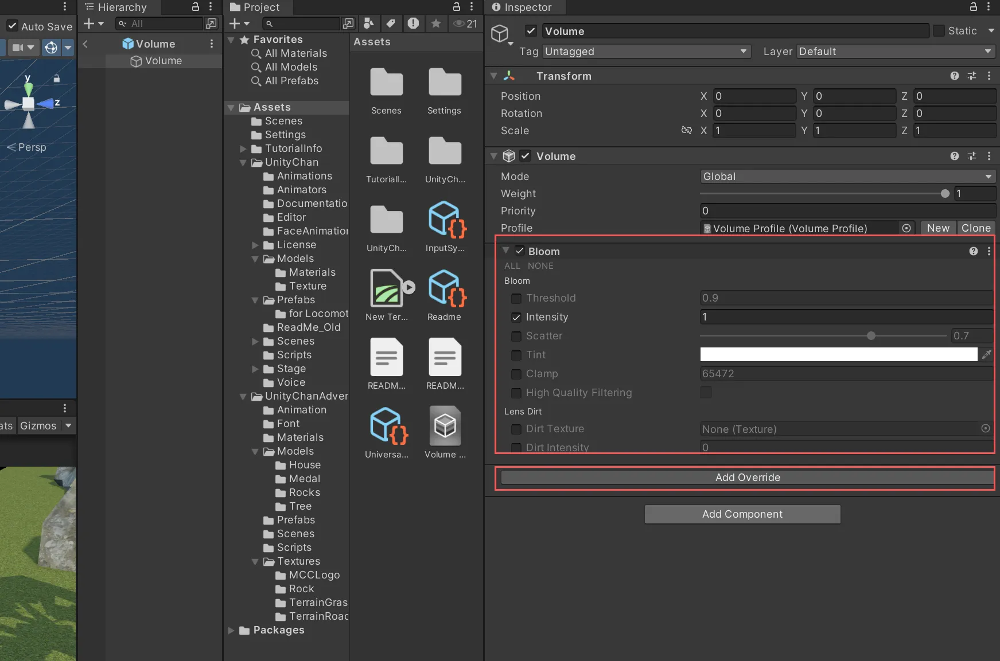Expand the Packages folder in Project tree

click(x=231, y=630)
